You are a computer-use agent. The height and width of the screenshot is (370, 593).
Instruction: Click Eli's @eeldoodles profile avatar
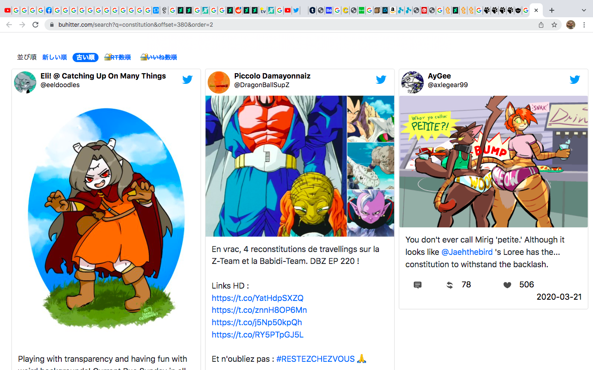(x=25, y=82)
